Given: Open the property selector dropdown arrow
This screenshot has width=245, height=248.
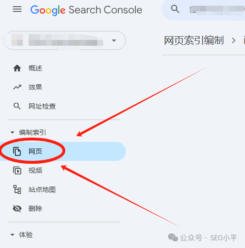Looking at the screenshot, I should pyautogui.click(x=114, y=40).
